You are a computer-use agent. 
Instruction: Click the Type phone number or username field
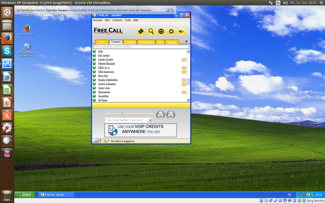click(x=127, y=120)
